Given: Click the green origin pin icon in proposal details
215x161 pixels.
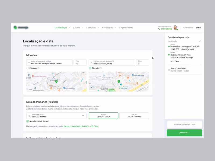Looking at the screenshot, I should tap(169, 46).
